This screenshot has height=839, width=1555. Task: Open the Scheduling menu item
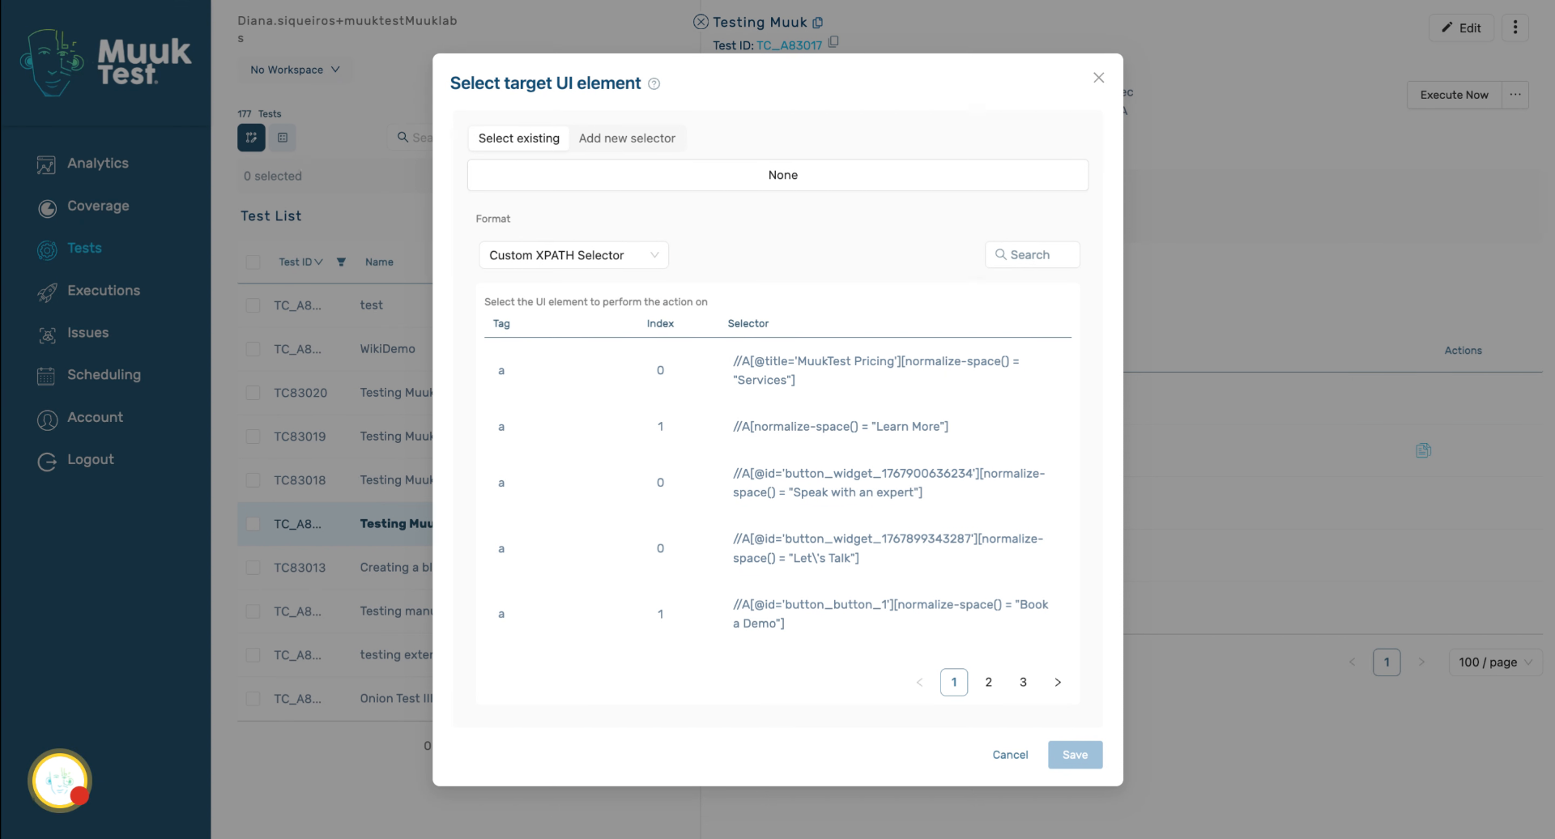pos(104,375)
